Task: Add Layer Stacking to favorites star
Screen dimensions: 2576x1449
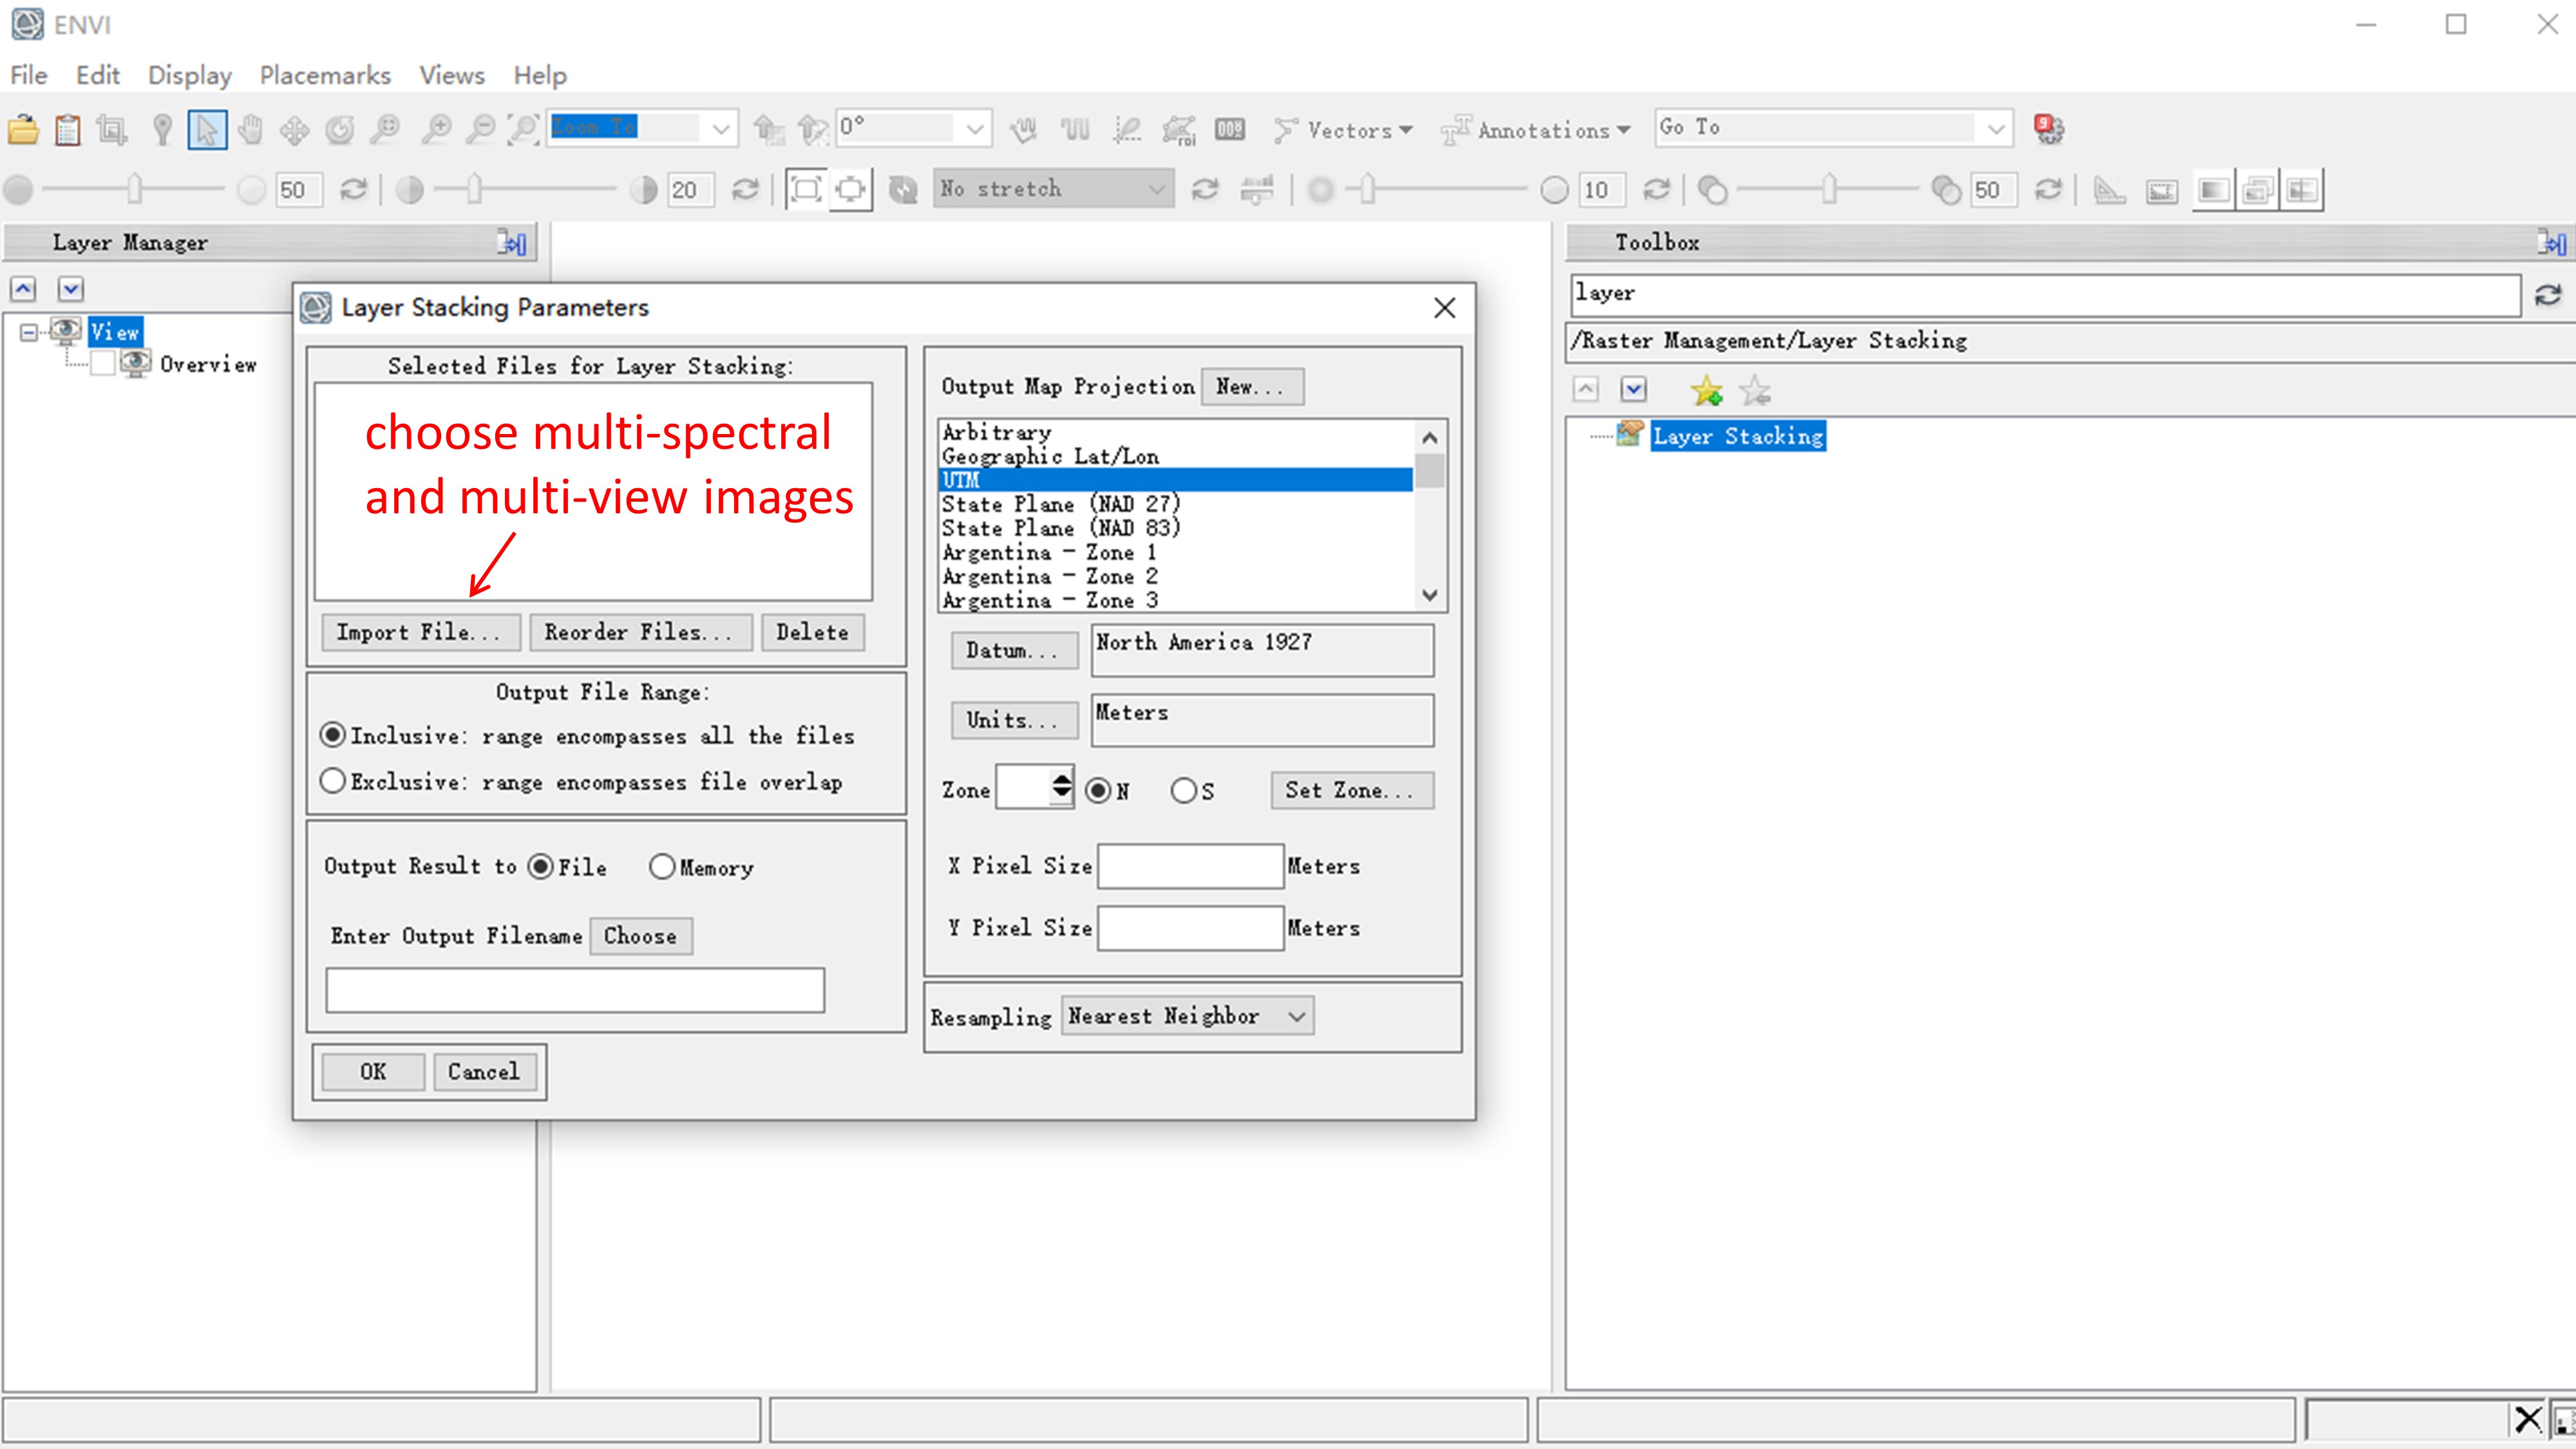Action: (x=1707, y=391)
